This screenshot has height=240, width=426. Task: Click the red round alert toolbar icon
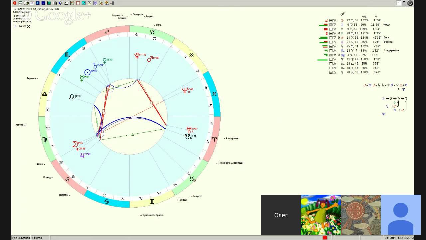pyautogui.click(x=15, y=3)
